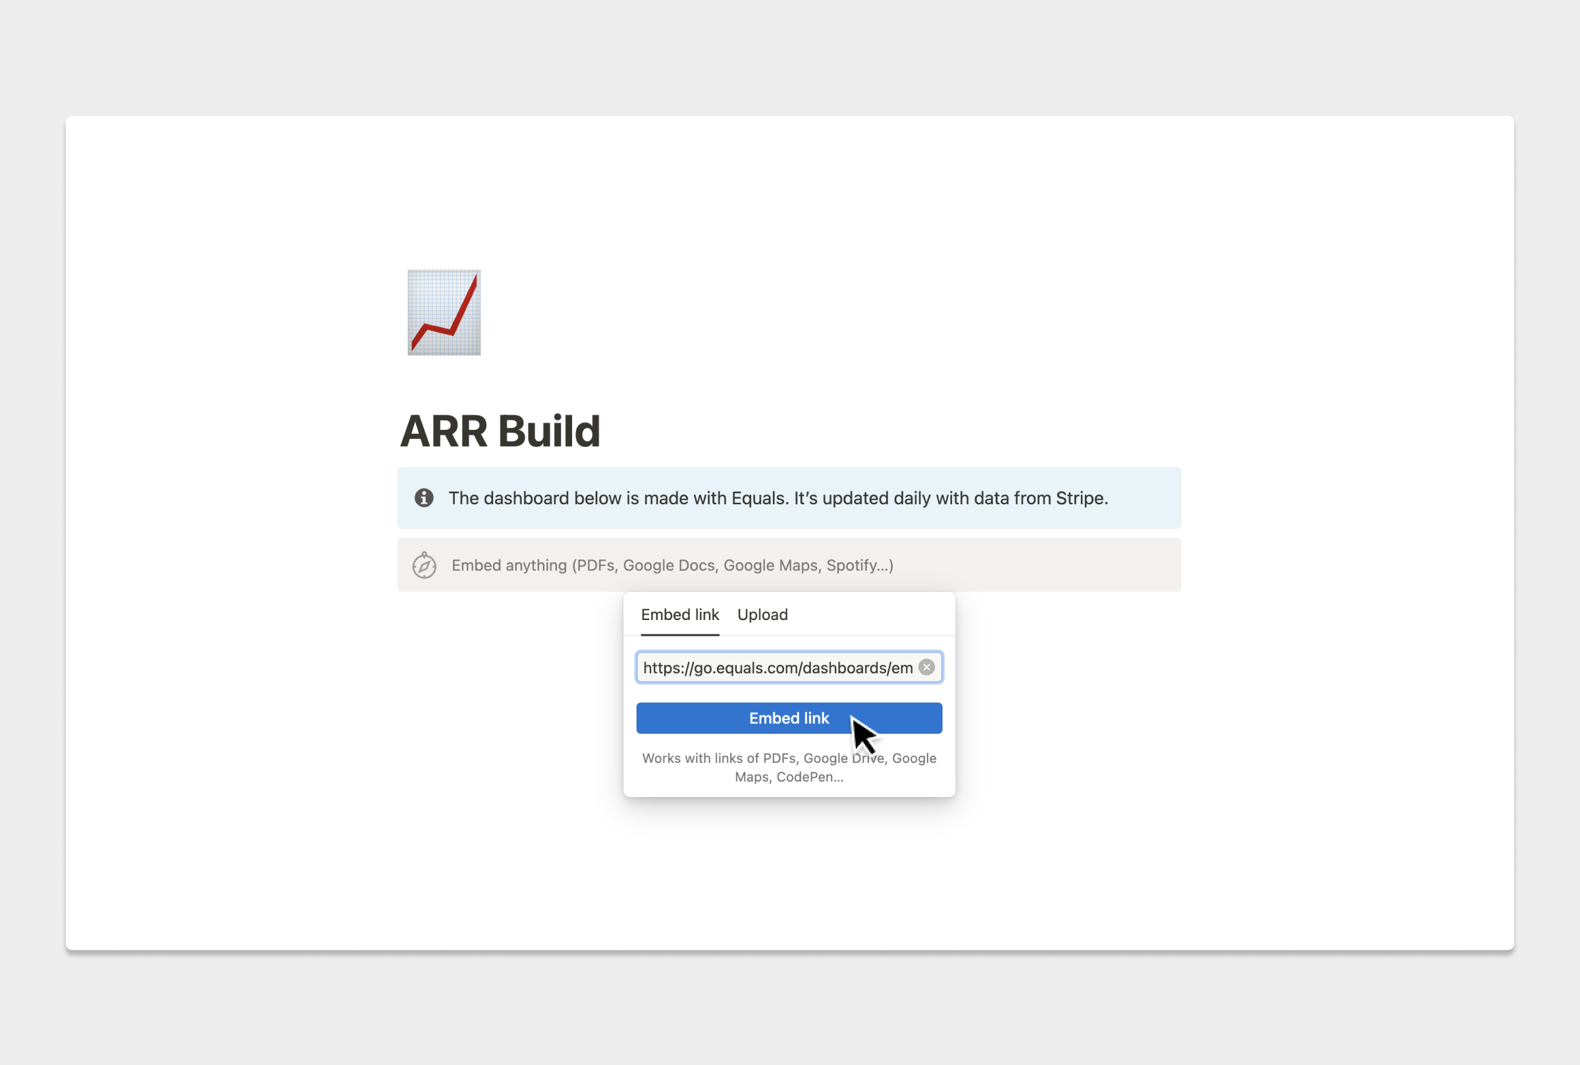Click the info icon in the callout
Viewport: 1580px width, 1065px height.
pyautogui.click(x=424, y=498)
